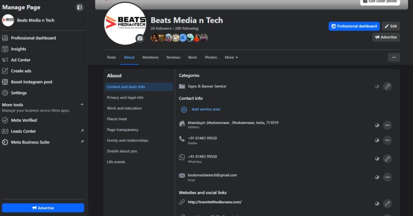The width and height of the screenshot is (413, 216).
Task: Collapse the Manage Page sidebar panel icon
Action: pyautogui.click(x=79, y=7)
